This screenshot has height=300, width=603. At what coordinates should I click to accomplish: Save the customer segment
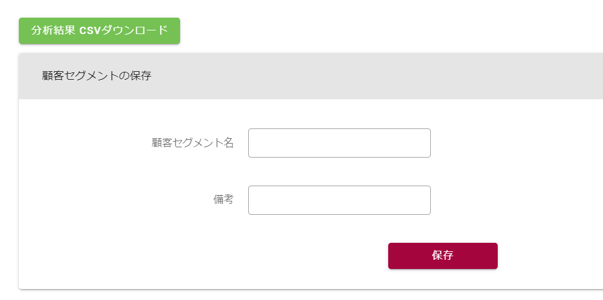[x=442, y=256]
